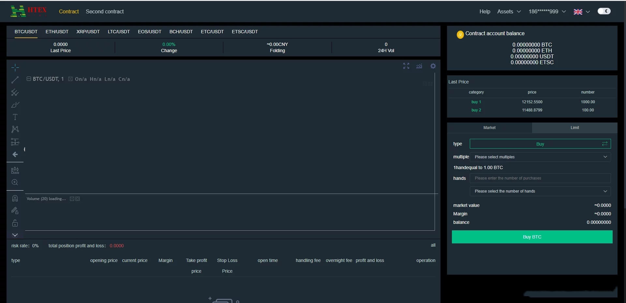Expand the Assets menu
The height and width of the screenshot is (303, 626).
509,11
